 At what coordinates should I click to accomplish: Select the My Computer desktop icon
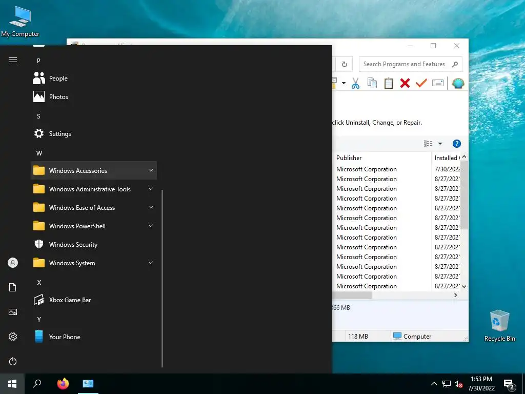[20, 22]
